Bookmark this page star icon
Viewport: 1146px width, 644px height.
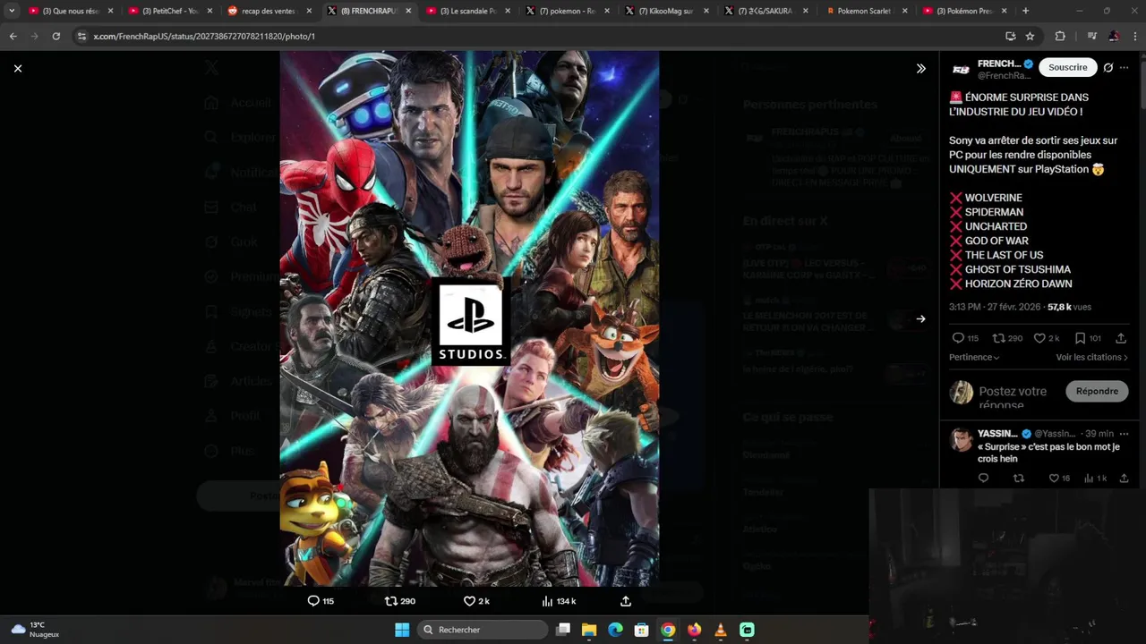click(x=1031, y=36)
